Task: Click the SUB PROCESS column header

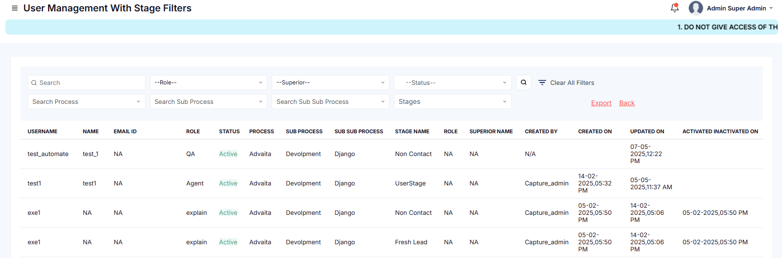Action: 304,131
